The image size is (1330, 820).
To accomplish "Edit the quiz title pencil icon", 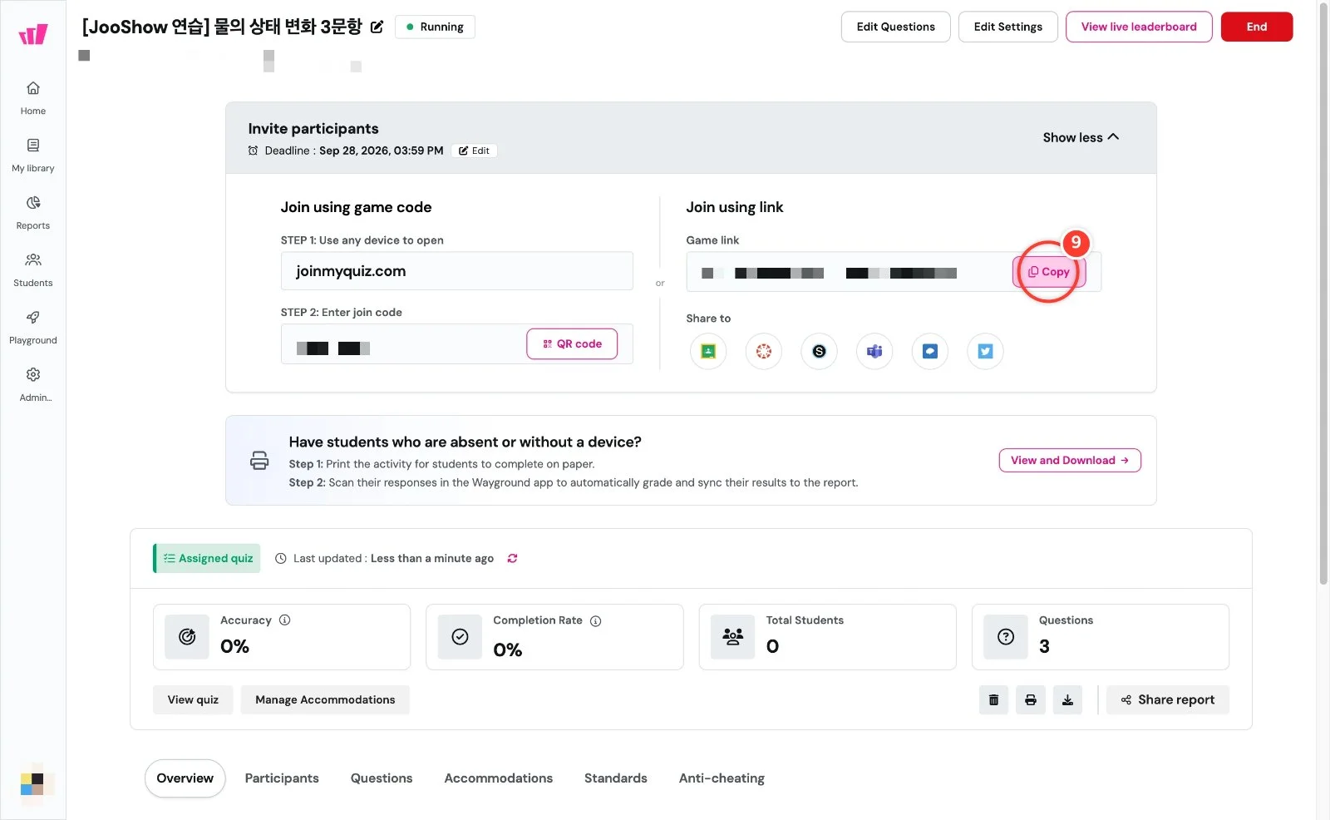I will [x=377, y=27].
